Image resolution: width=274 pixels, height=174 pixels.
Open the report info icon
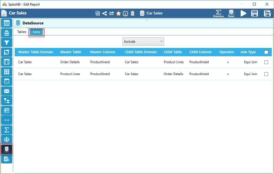[125, 13]
